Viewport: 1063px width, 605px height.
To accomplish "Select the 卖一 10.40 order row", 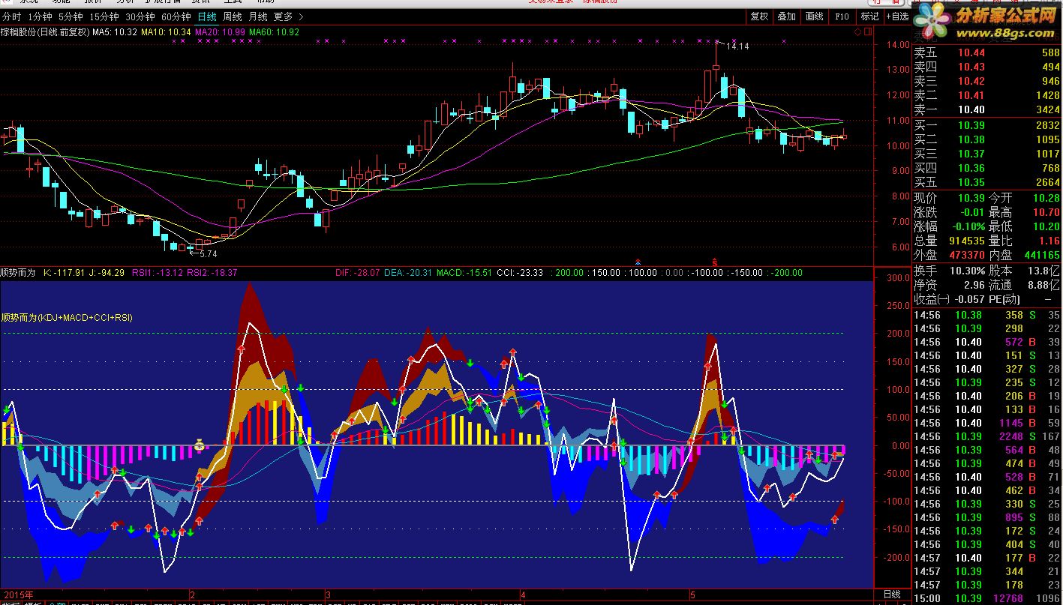I will [987, 109].
